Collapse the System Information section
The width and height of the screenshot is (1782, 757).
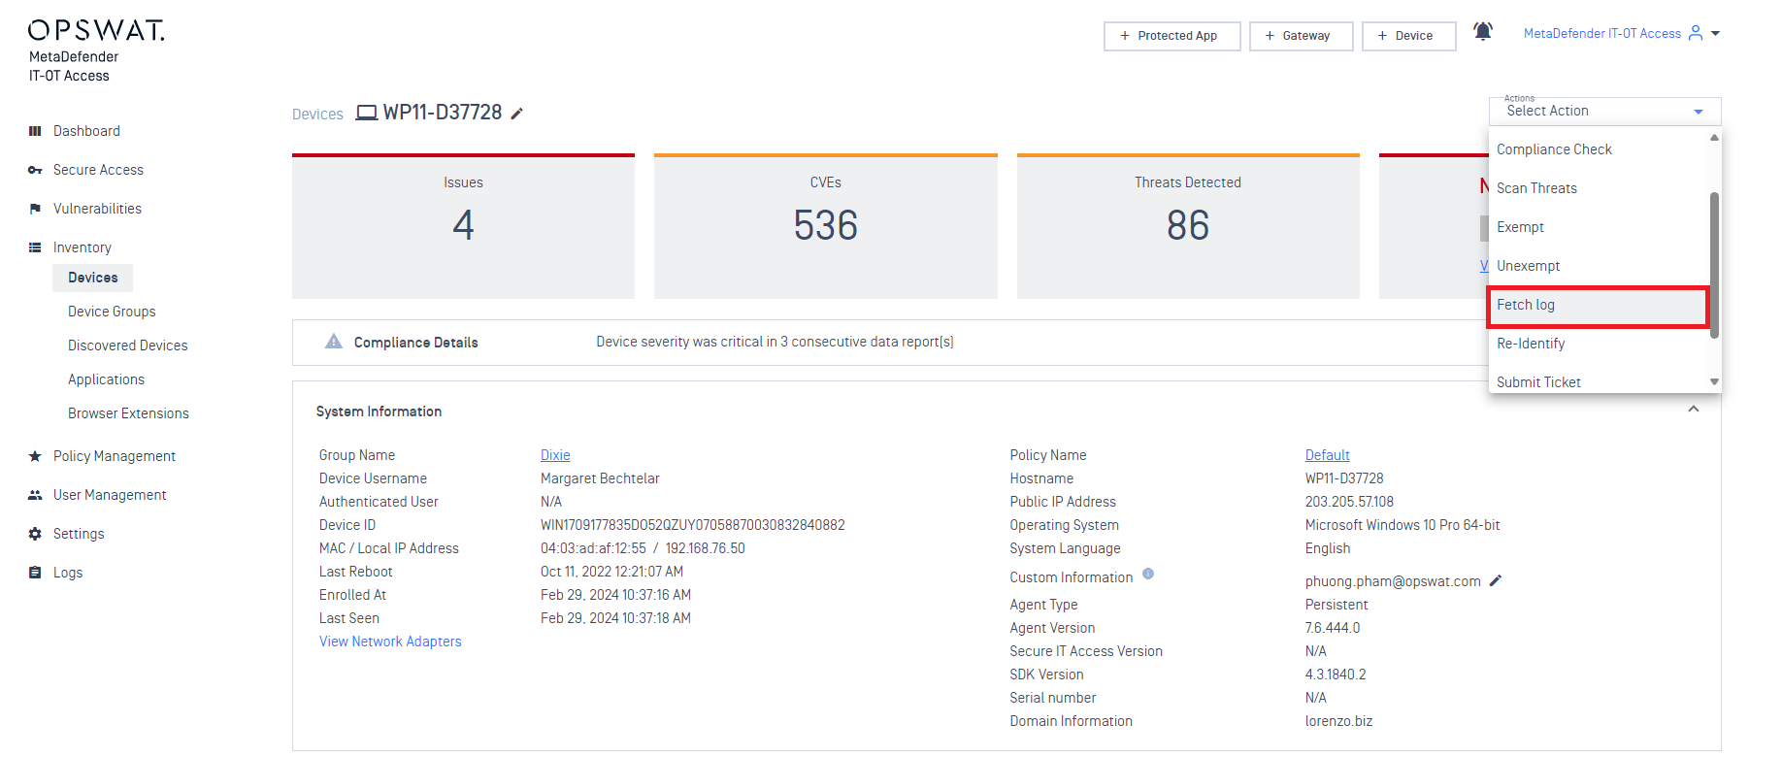tap(1694, 409)
